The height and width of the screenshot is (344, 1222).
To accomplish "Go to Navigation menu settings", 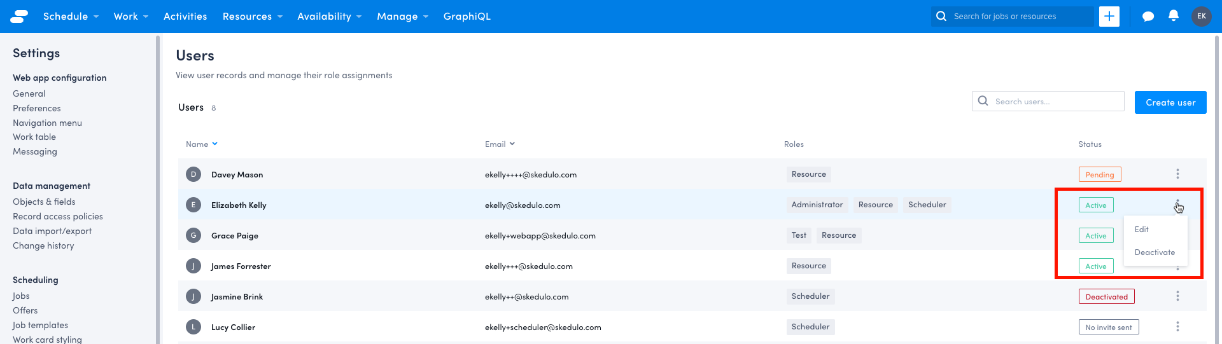I will [47, 123].
